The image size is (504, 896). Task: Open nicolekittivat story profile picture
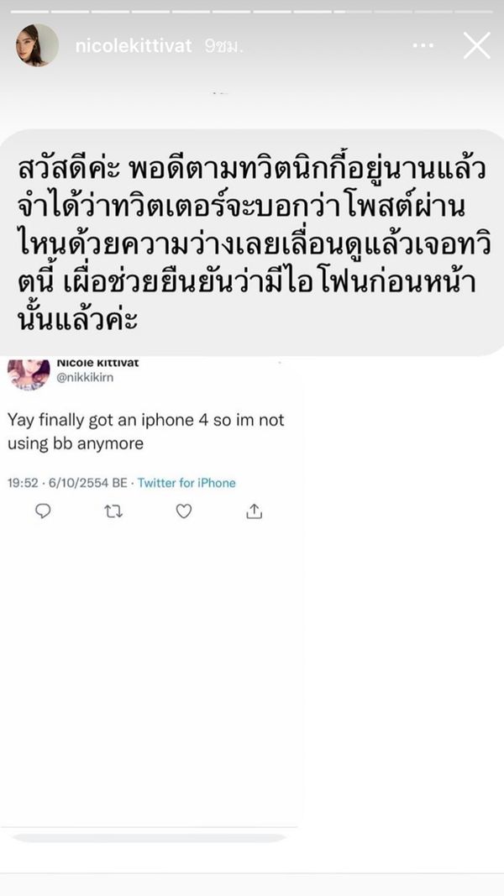point(37,45)
